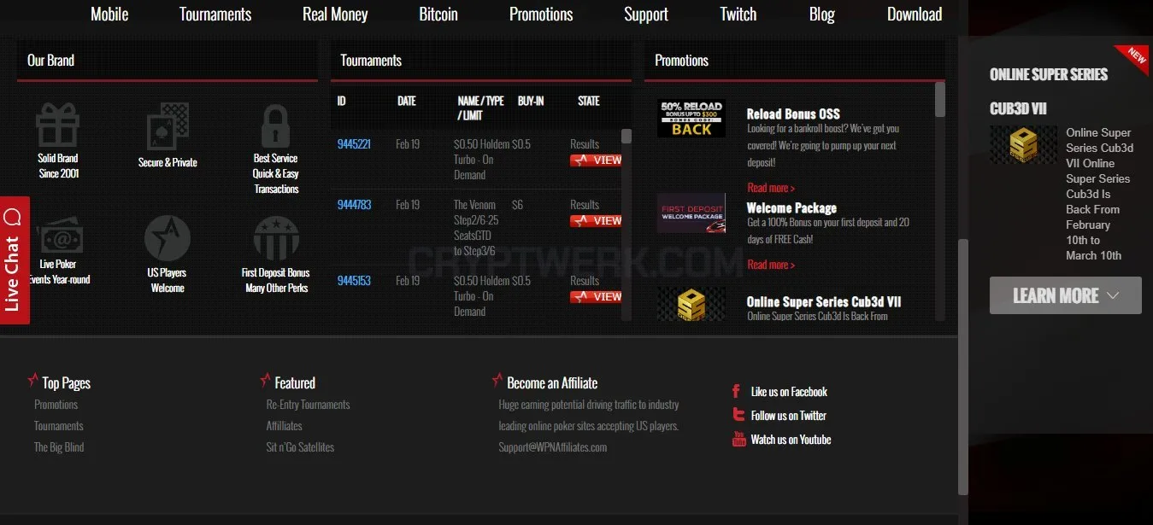This screenshot has height=525, width=1153.
Task: Click the Cub3d VII logo image in the sidebar
Action: pyautogui.click(x=1023, y=144)
